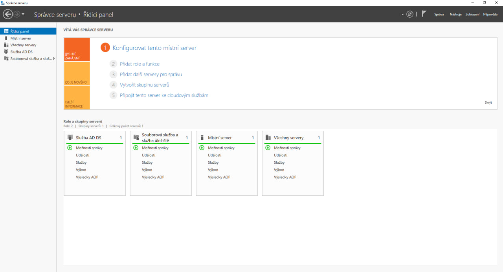Open the Nástroje menu
The image size is (503, 272).
[455, 15]
